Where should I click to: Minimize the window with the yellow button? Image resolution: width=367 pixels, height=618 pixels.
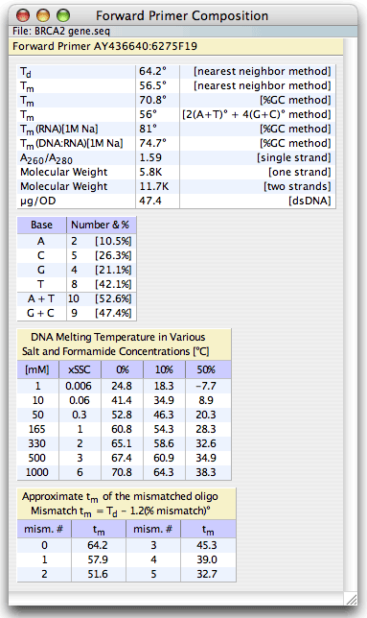click(x=43, y=15)
